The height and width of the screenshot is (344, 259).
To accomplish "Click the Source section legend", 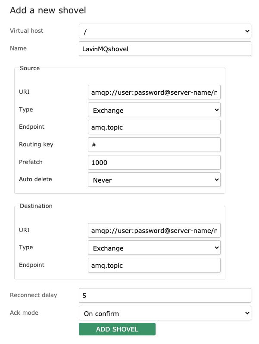I will click(30, 68).
